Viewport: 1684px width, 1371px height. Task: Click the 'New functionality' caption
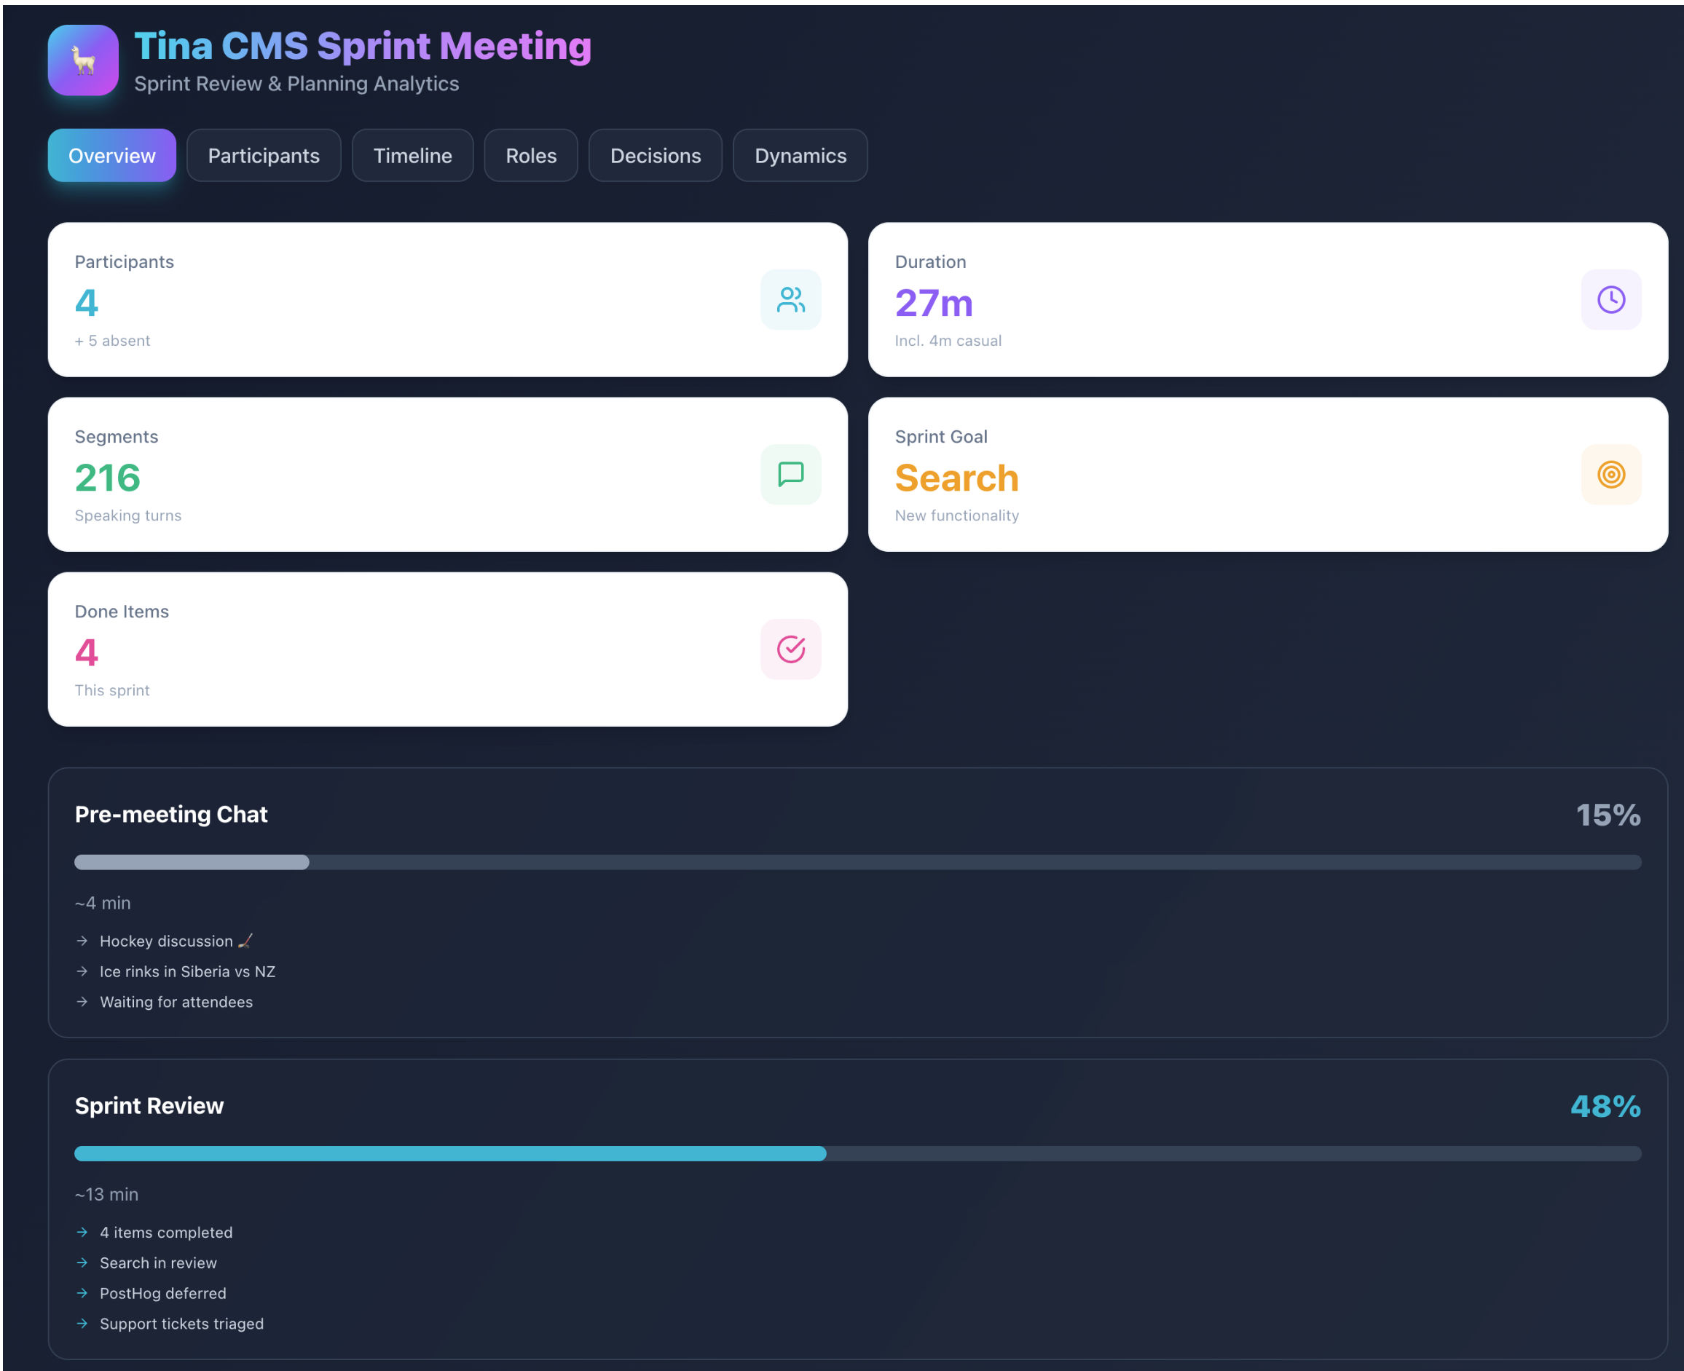click(x=956, y=515)
